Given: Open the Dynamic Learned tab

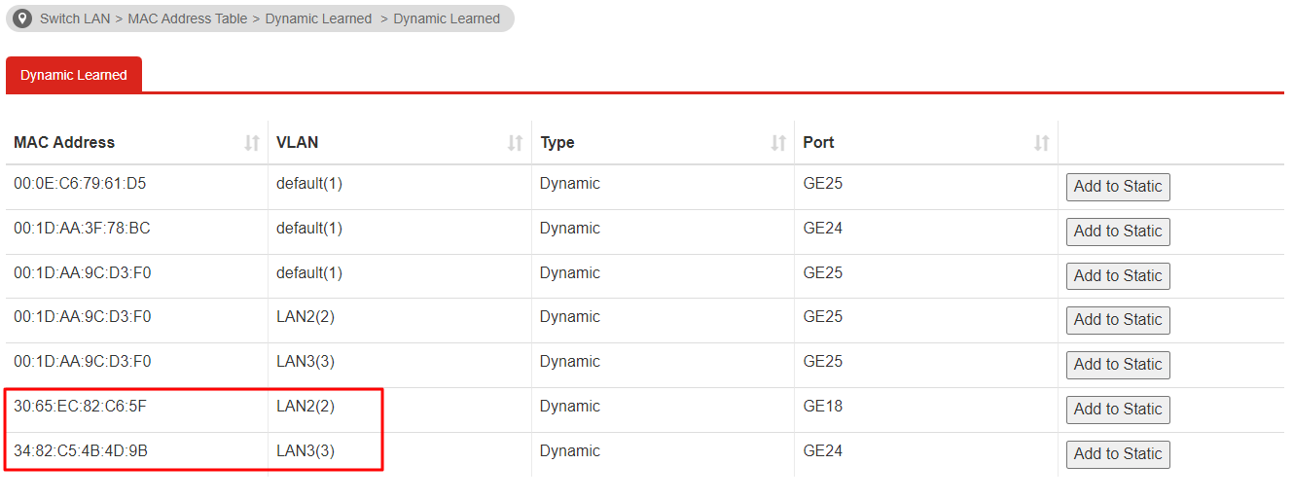Looking at the screenshot, I should point(74,75).
